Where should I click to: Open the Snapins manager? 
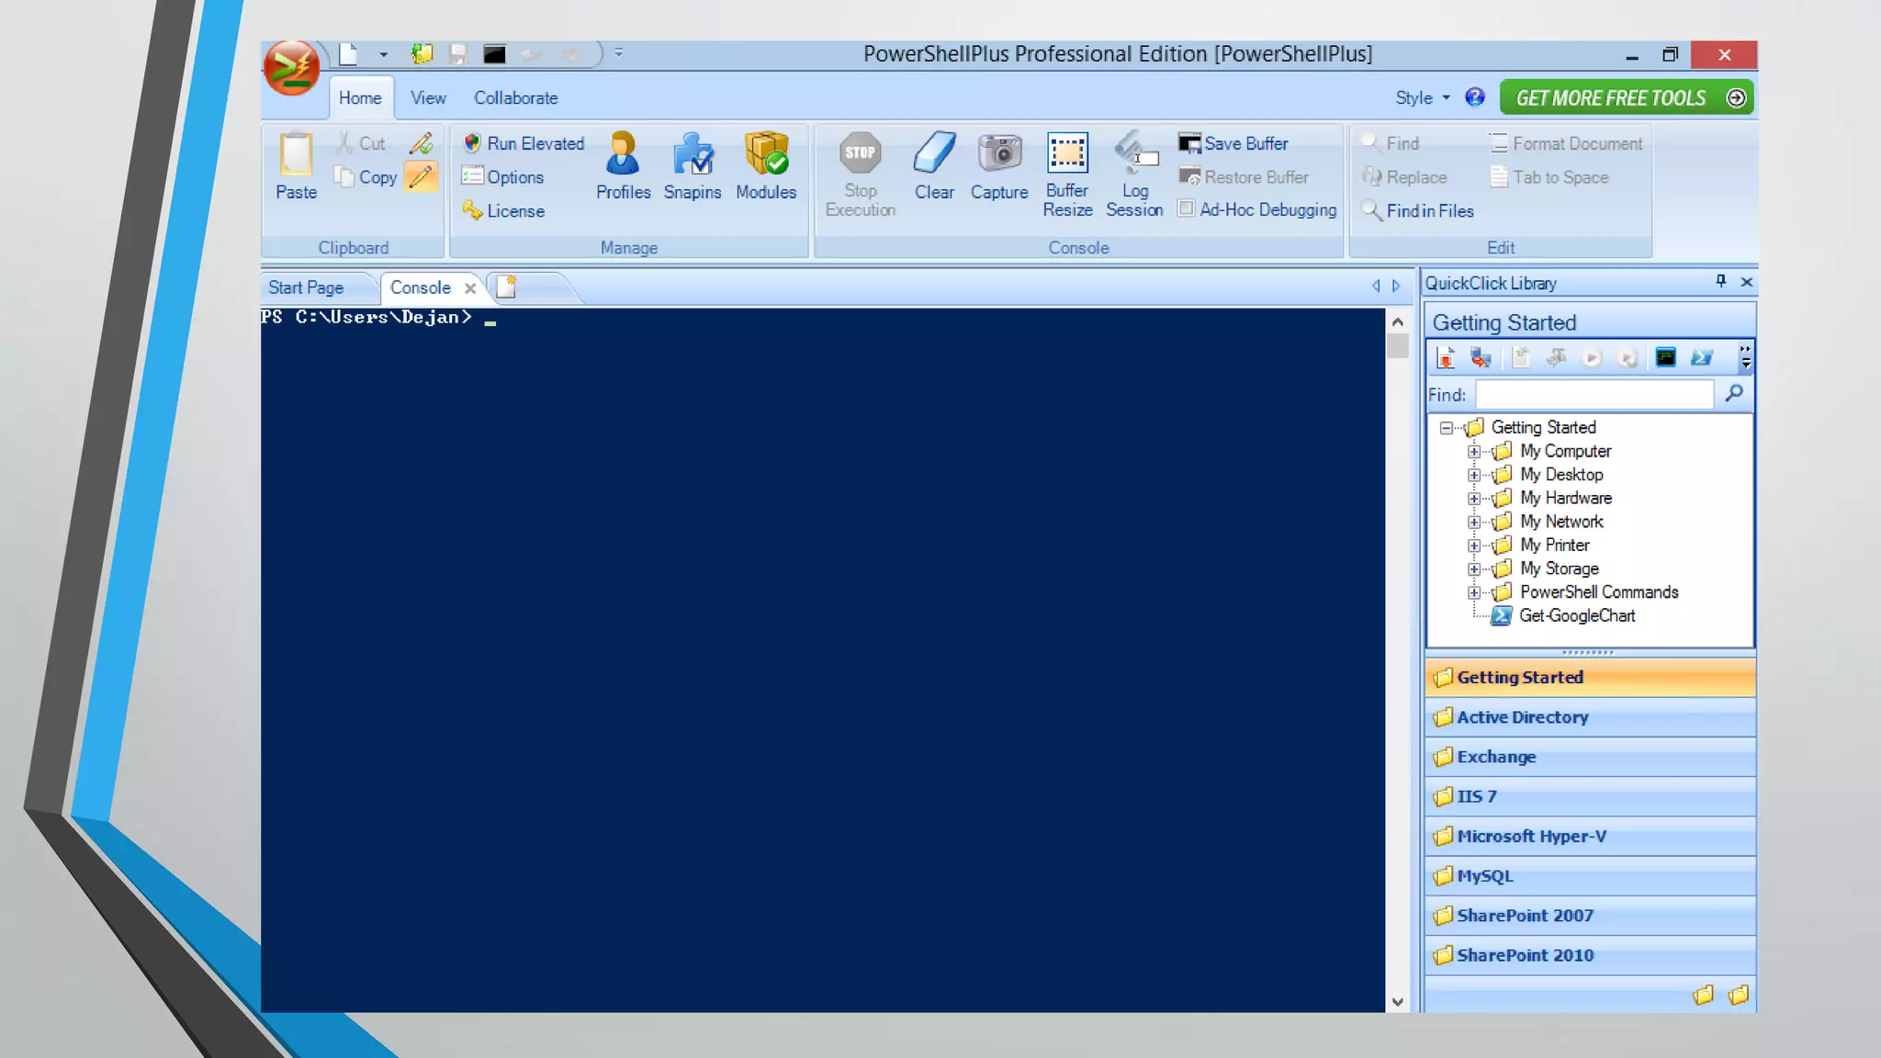pos(693,154)
